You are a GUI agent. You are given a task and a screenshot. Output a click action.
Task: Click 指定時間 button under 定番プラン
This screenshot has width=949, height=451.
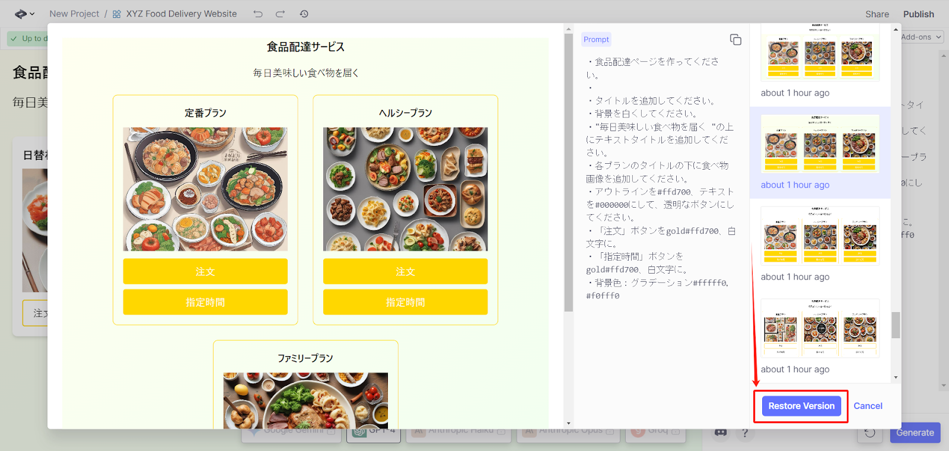[205, 302]
